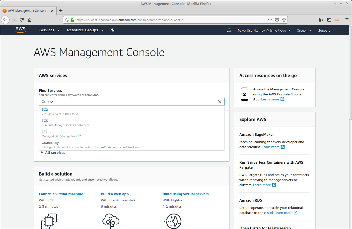
Task: Open page actions three-dot menu
Action: pyautogui.click(x=270, y=20)
